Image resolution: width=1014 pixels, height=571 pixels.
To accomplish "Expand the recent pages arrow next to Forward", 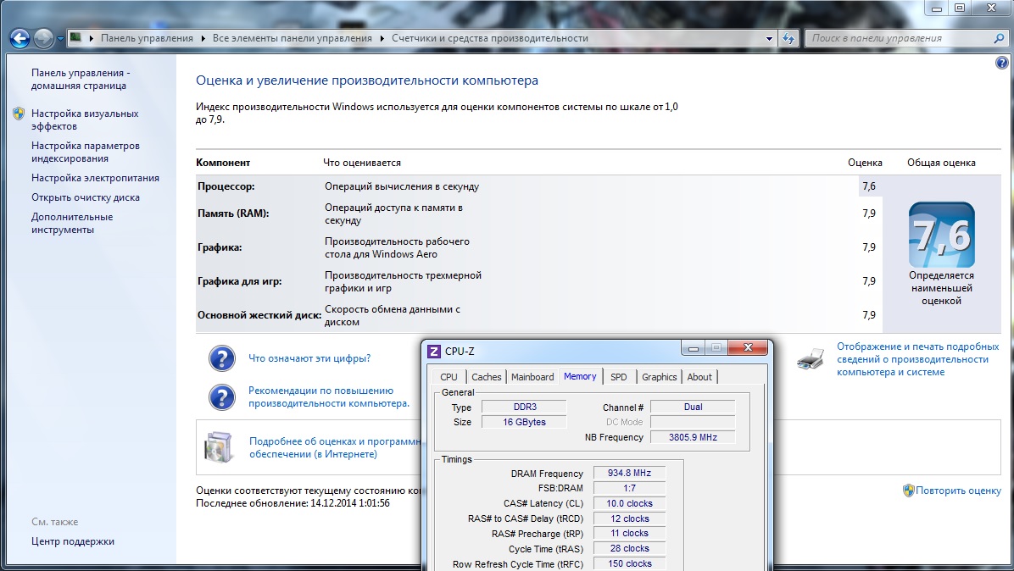I will (60, 38).
